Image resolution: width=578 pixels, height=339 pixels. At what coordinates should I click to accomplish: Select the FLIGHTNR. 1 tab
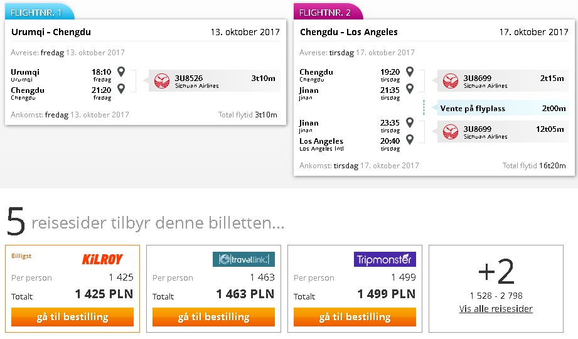(39, 12)
